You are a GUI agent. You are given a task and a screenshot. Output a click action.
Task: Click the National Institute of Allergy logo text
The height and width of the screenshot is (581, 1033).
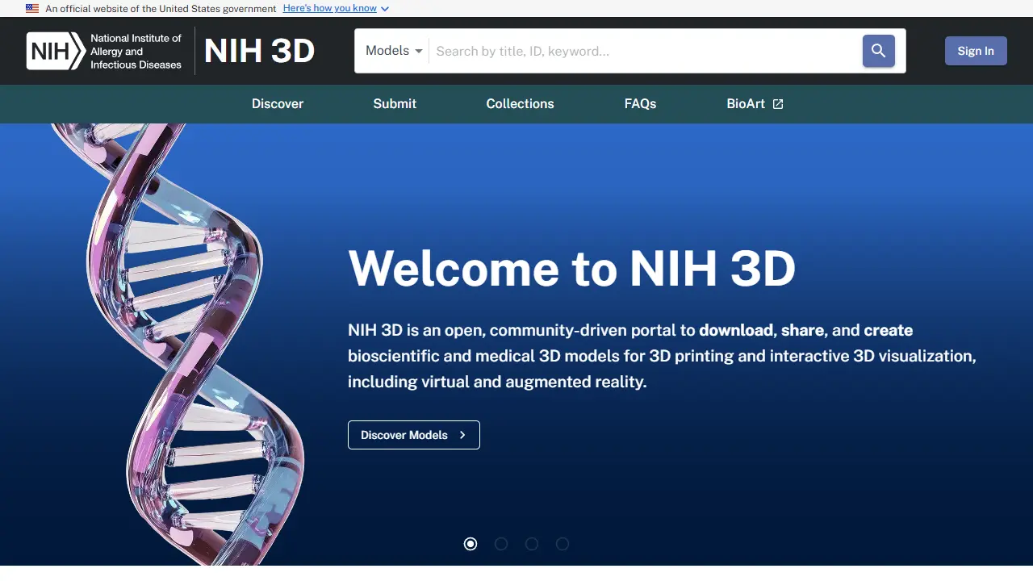pyautogui.click(x=136, y=50)
